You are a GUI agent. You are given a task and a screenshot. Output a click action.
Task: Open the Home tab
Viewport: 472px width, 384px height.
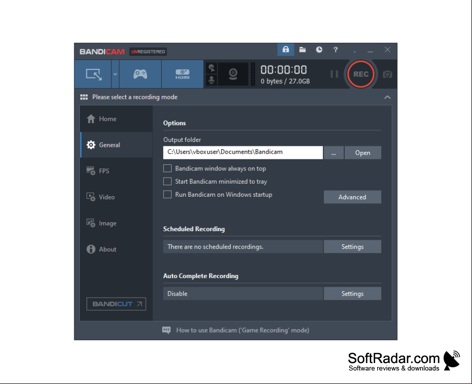coord(116,119)
